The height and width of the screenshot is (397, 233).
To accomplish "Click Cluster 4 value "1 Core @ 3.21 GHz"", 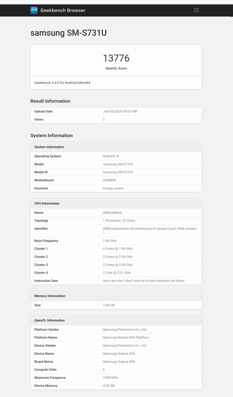I will [x=118, y=272].
